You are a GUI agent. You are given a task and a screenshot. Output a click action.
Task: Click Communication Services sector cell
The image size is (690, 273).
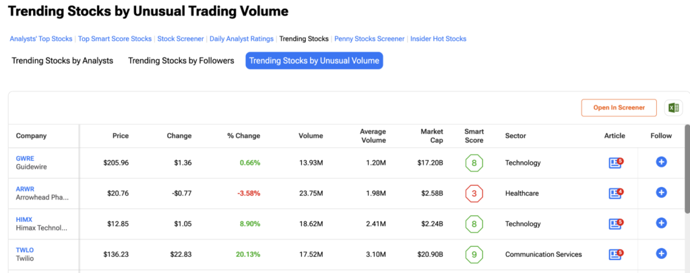coord(544,254)
